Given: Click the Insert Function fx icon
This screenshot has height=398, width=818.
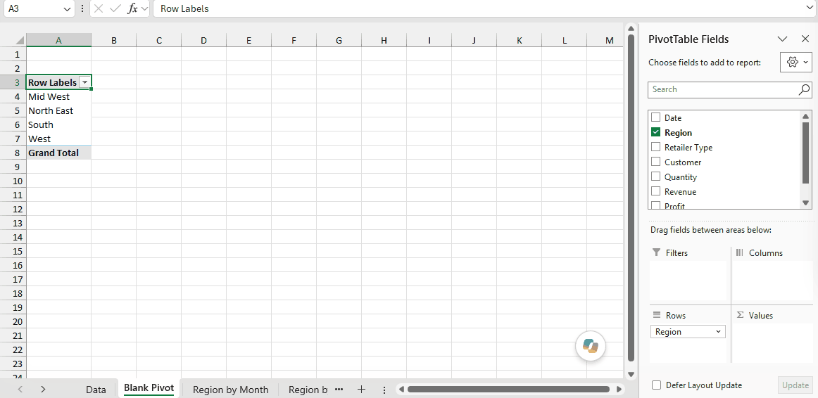Looking at the screenshot, I should tap(133, 9).
